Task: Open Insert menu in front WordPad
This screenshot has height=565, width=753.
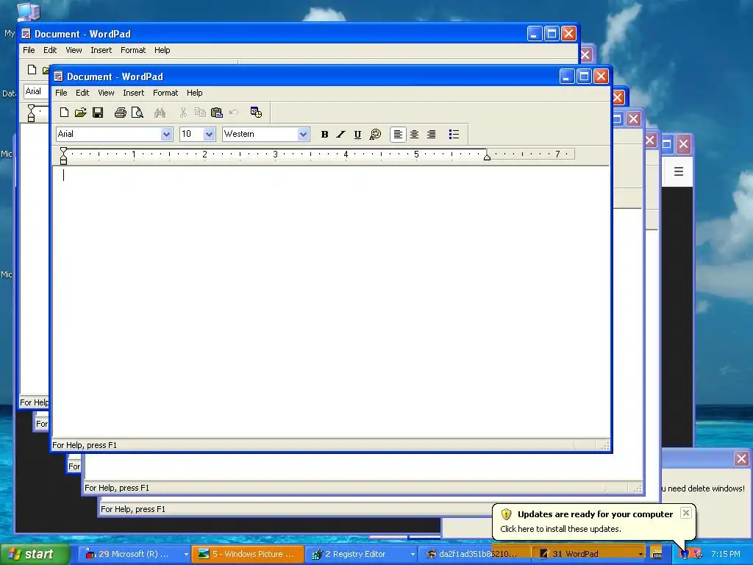Action: (134, 93)
